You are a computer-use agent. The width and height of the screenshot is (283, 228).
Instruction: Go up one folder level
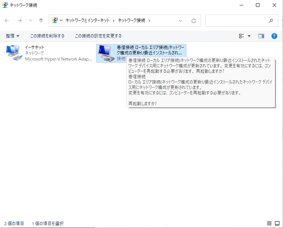(x=41, y=21)
